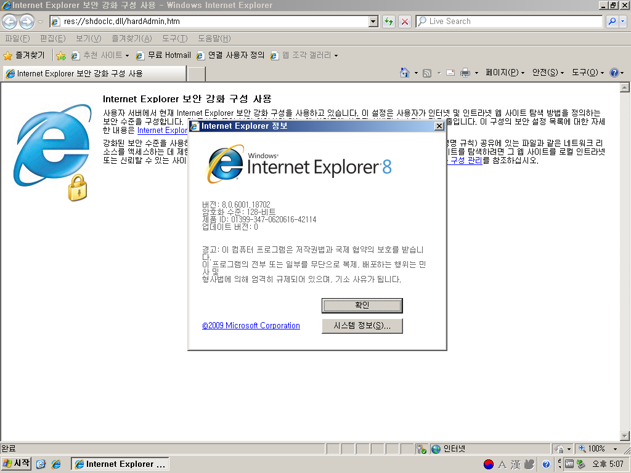The width and height of the screenshot is (631, 473).
Task: Click the A input mode tray icon
Action: 502,465
